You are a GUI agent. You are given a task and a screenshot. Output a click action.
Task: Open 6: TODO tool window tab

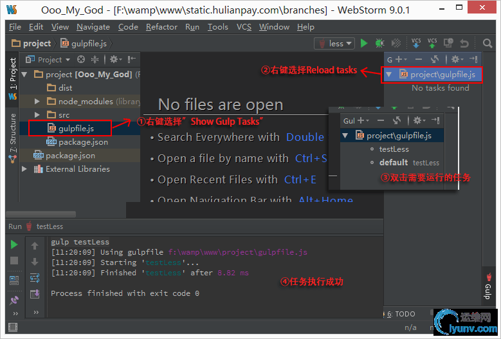[x=401, y=314]
